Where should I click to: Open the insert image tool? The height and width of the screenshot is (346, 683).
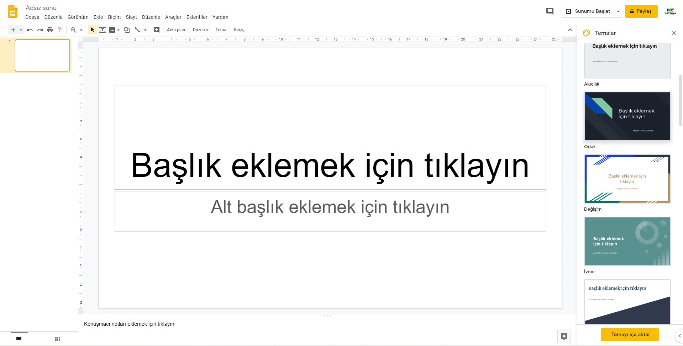tap(112, 30)
